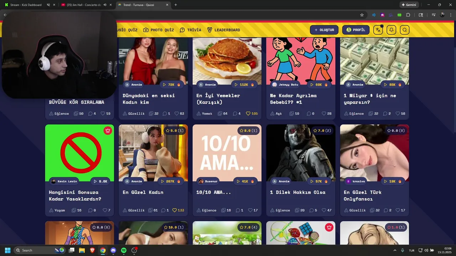
Task: Click the microphone icon in system tray
Action: tap(403, 250)
